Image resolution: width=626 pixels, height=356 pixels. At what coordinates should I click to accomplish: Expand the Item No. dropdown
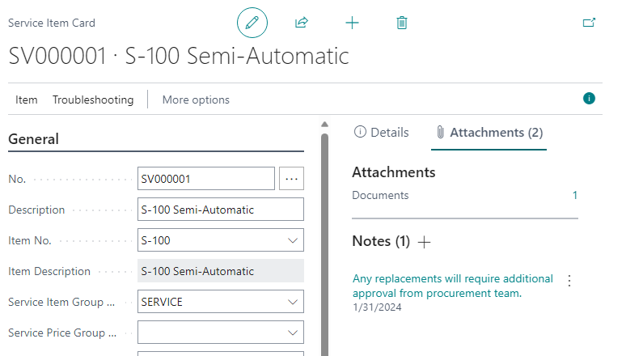(292, 240)
